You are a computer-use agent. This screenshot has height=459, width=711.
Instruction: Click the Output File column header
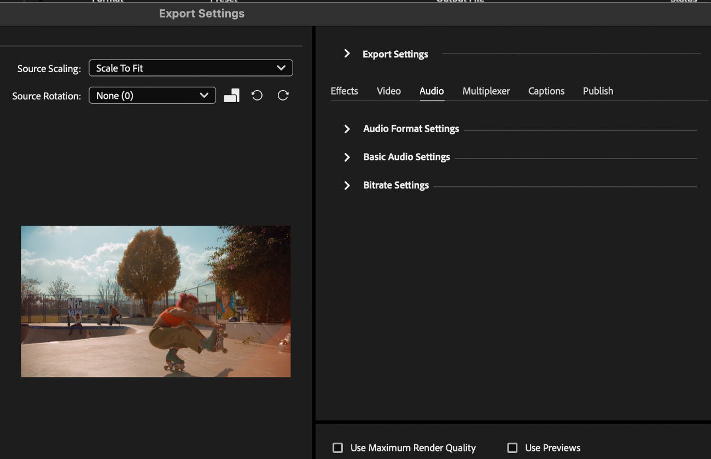point(460,2)
